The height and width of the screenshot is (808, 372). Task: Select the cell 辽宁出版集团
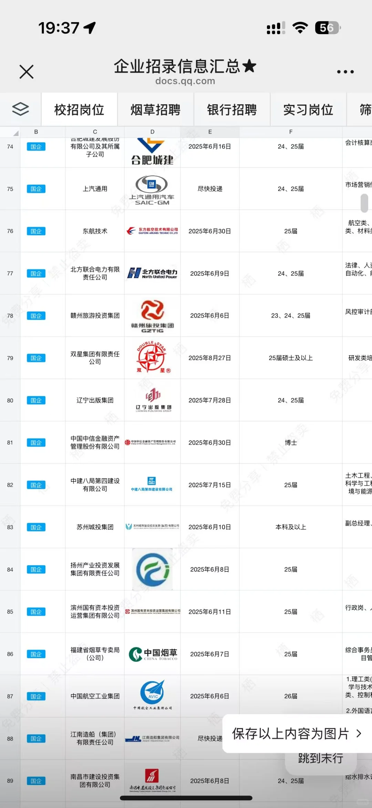pos(95,400)
